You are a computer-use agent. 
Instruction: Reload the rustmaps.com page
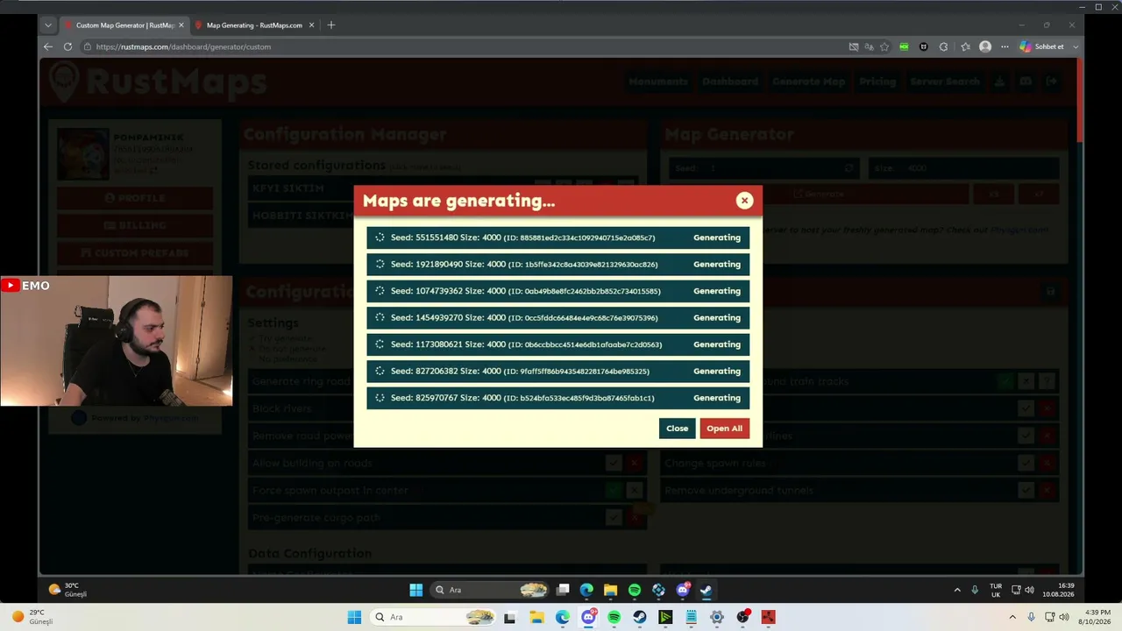point(67,46)
